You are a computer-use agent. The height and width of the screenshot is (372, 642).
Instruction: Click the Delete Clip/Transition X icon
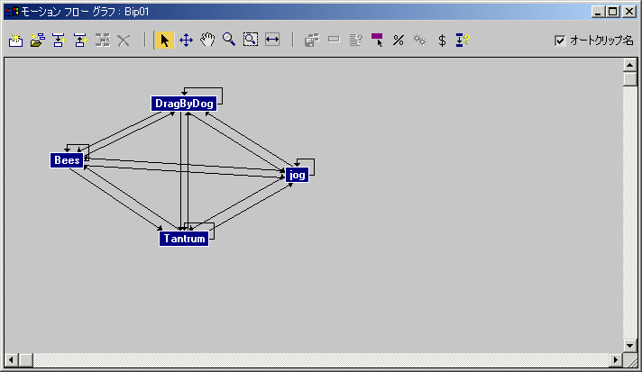124,40
